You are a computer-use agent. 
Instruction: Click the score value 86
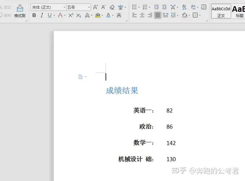pos(169,127)
